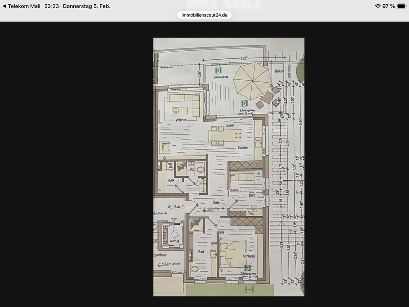Click the upper-left green Rettungsweg sign on terrace
Image resolution: width=409 pixels, height=307 pixels.
click(x=218, y=70)
